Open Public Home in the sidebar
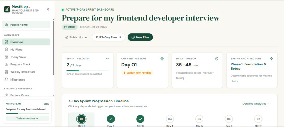The width and height of the screenshot is (284, 127). pyautogui.click(x=26, y=25)
